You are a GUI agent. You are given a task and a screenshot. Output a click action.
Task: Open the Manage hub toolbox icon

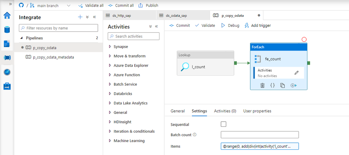pos(7,86)
